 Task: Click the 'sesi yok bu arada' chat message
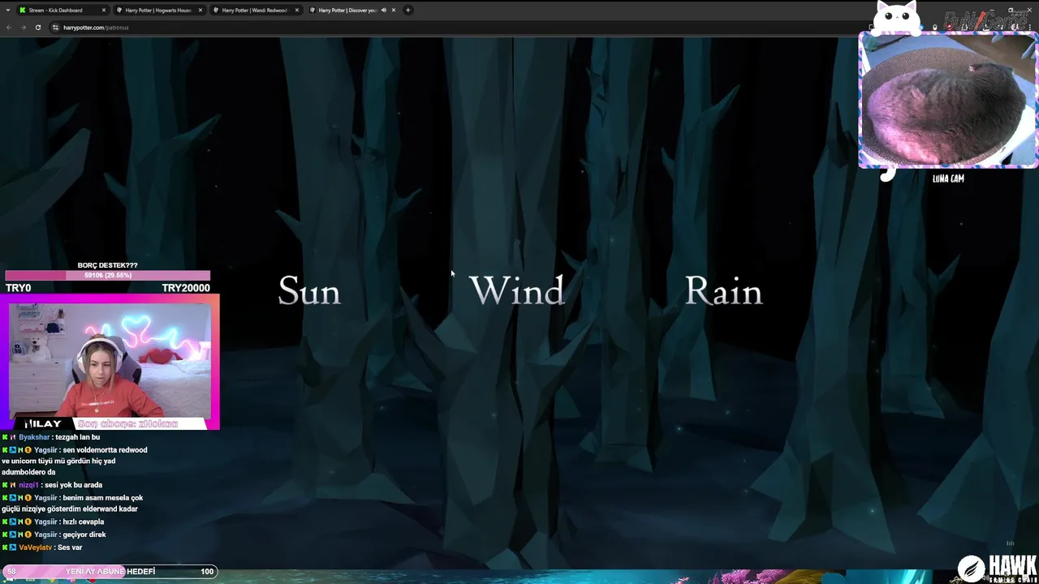pos(74,485)
